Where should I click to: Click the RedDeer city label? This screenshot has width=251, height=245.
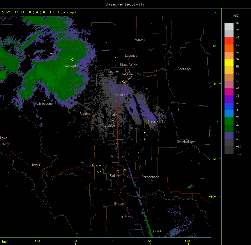128,74
